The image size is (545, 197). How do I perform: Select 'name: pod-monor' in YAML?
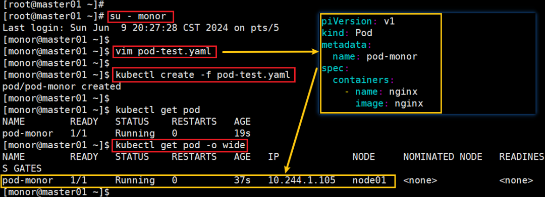(375, 57)
